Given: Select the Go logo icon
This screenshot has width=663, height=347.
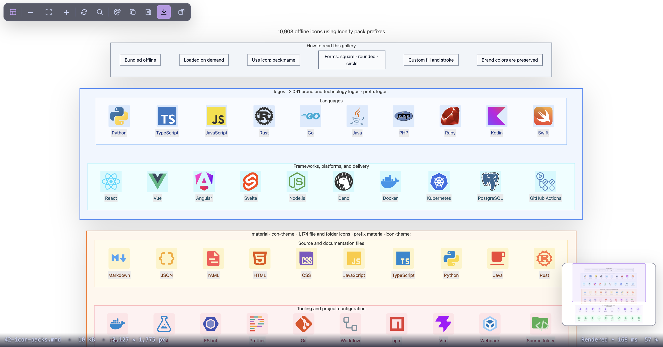Looking at the screenshot, I should (x=311, y=116).
